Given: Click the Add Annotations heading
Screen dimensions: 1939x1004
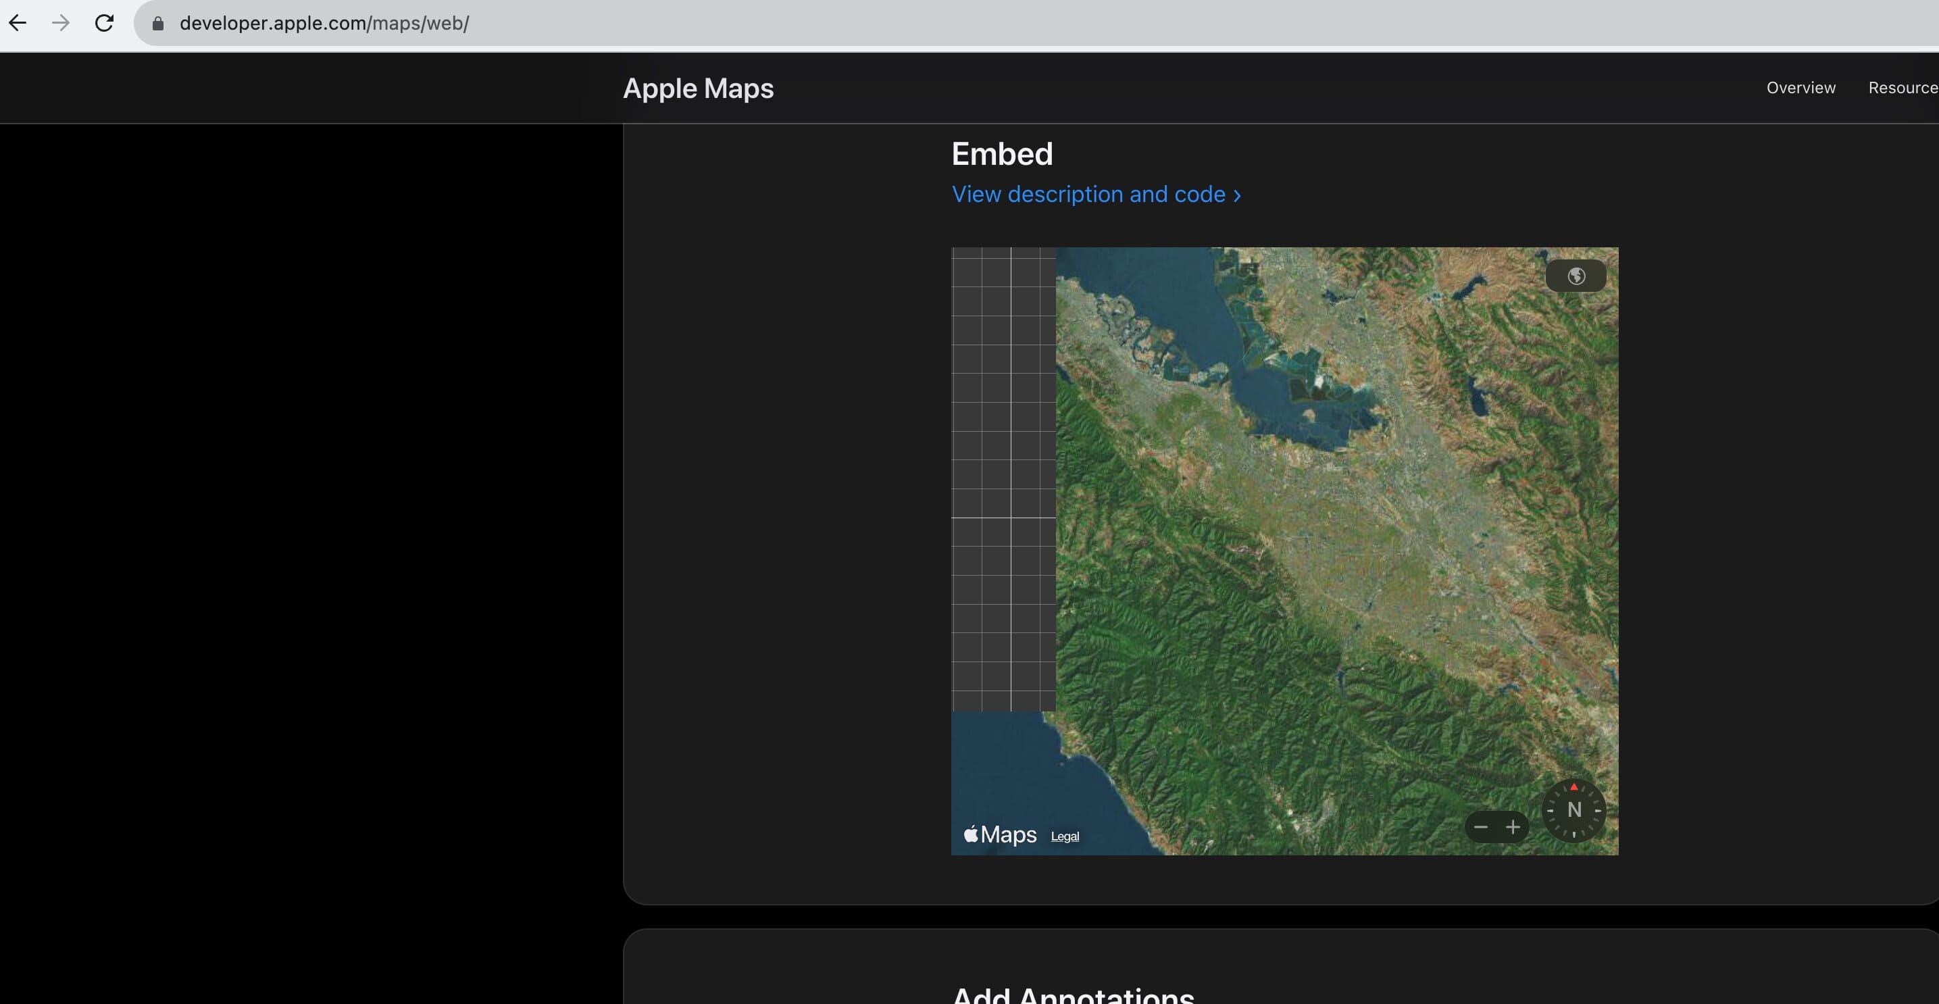Looking at the screenshot, I should click(x=1073, y=995).
